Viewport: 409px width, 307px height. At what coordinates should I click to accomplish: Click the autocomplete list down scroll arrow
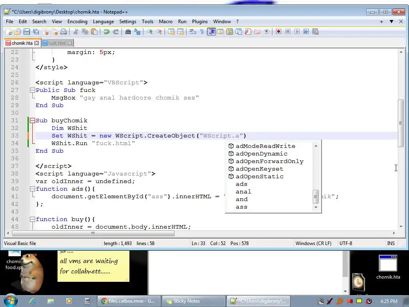(316, 207)
